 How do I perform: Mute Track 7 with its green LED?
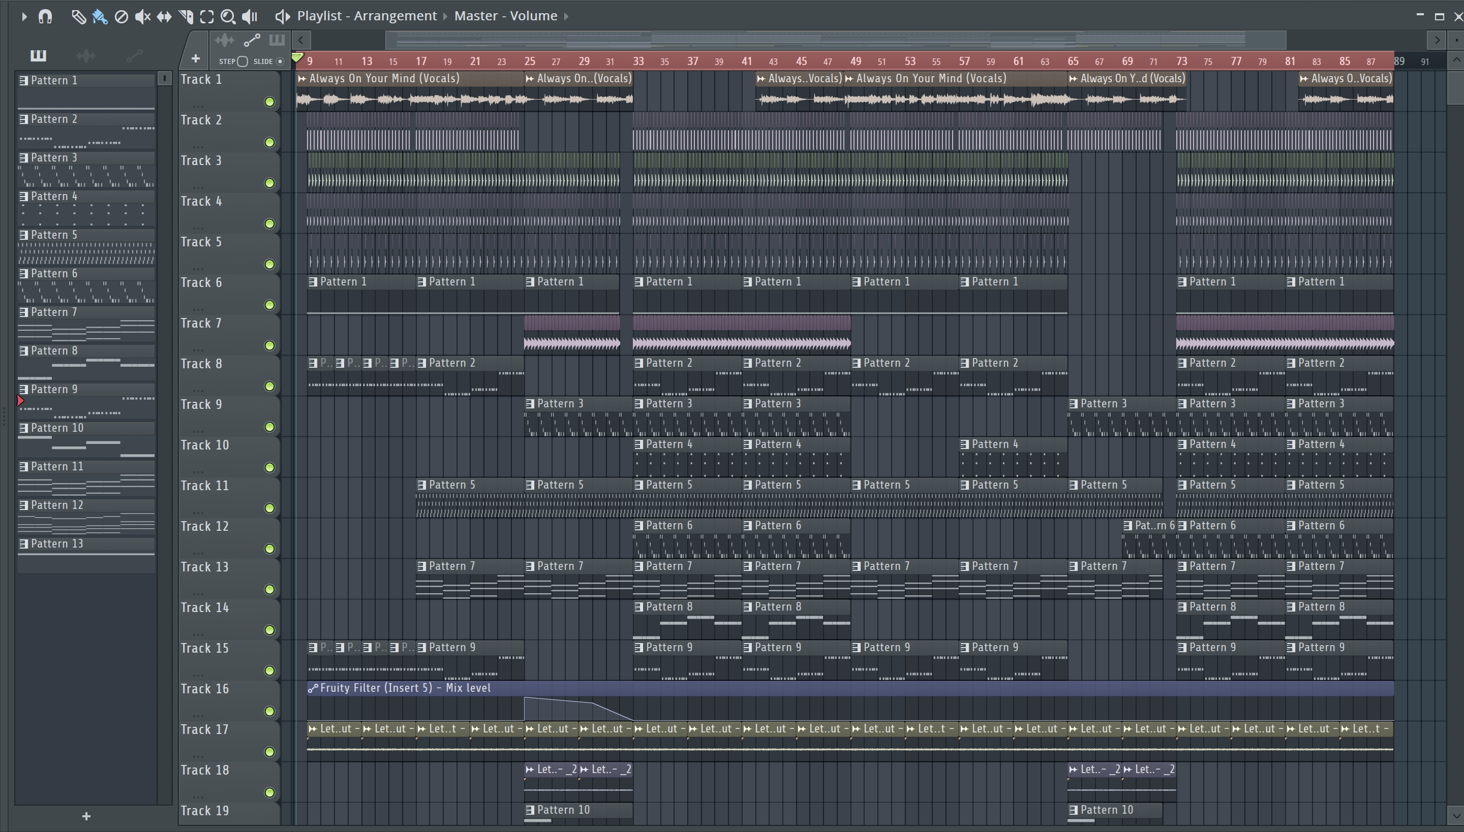(x=270, y=346)
